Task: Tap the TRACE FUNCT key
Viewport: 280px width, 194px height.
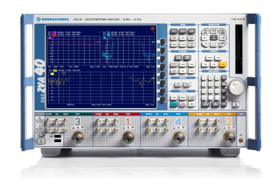Action: click(x=192, y=38)
